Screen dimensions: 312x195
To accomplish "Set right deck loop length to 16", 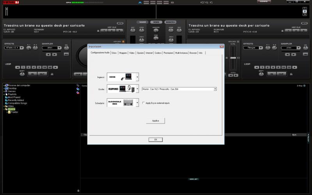I will coord(284,67).
